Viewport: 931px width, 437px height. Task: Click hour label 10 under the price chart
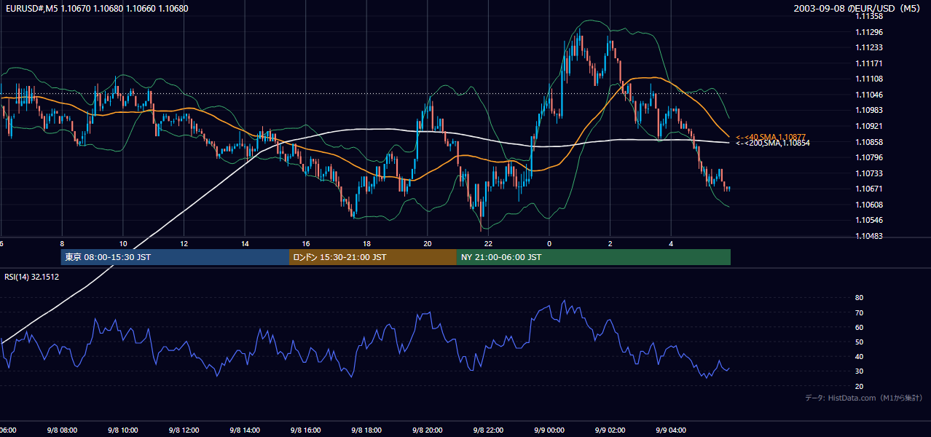123,243
